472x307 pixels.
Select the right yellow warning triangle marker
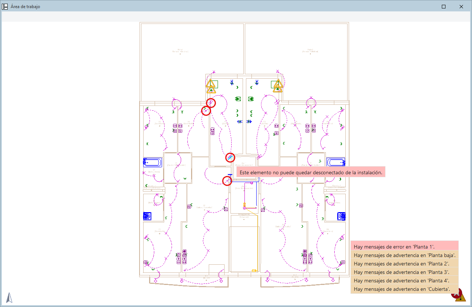tap(278, 86)
